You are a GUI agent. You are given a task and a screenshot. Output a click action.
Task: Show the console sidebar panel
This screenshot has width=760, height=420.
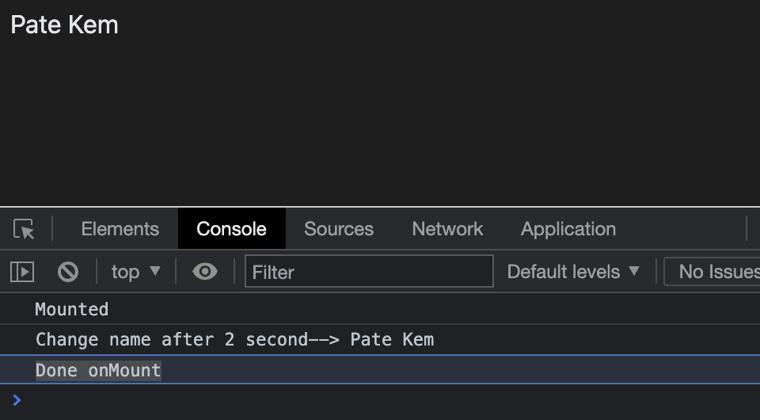click(x=22, y=272)
